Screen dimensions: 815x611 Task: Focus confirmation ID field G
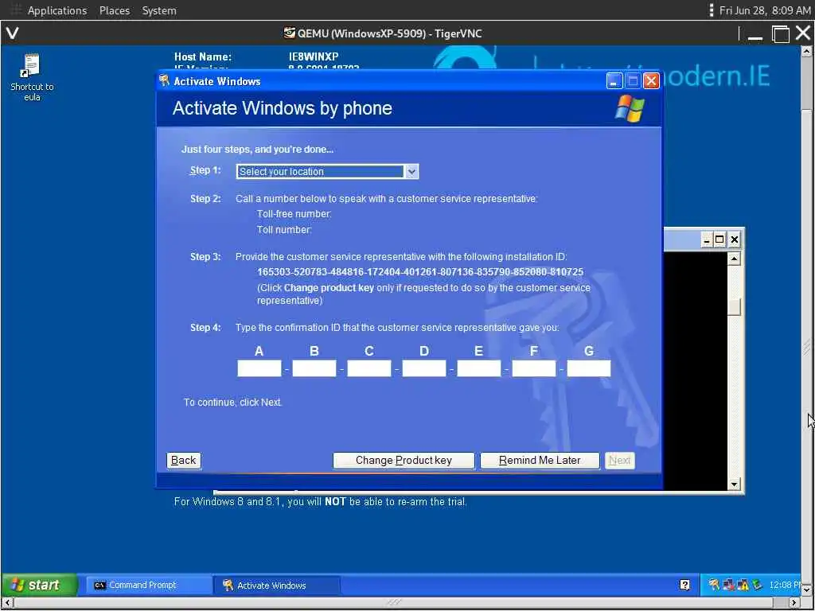(x=589, y=368)
